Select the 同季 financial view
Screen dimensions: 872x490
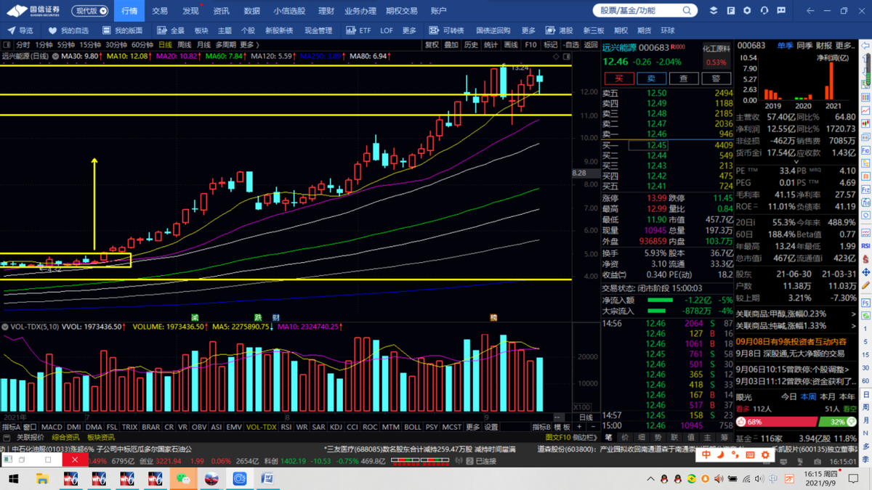pos(804,45)
